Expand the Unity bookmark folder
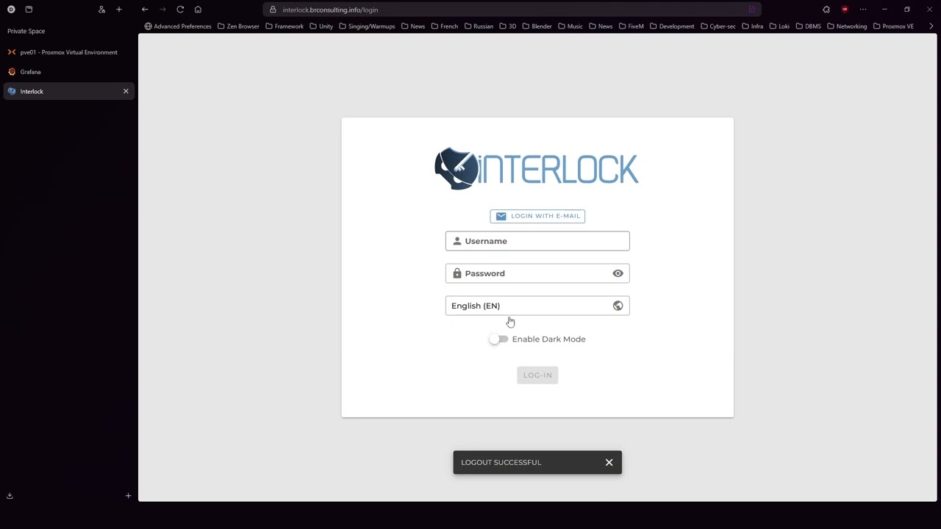The width and height of the screenshot is (941, 529). pyautogui.click(x=321, y=26)
